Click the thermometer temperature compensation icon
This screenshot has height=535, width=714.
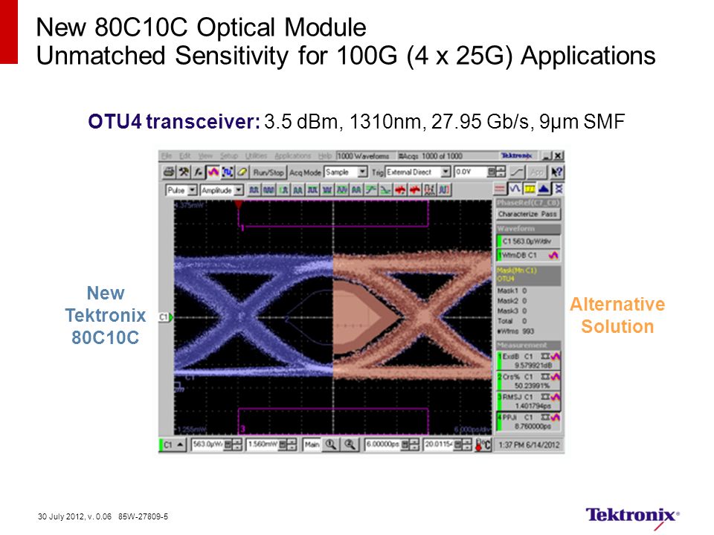[x=483, y=444]
